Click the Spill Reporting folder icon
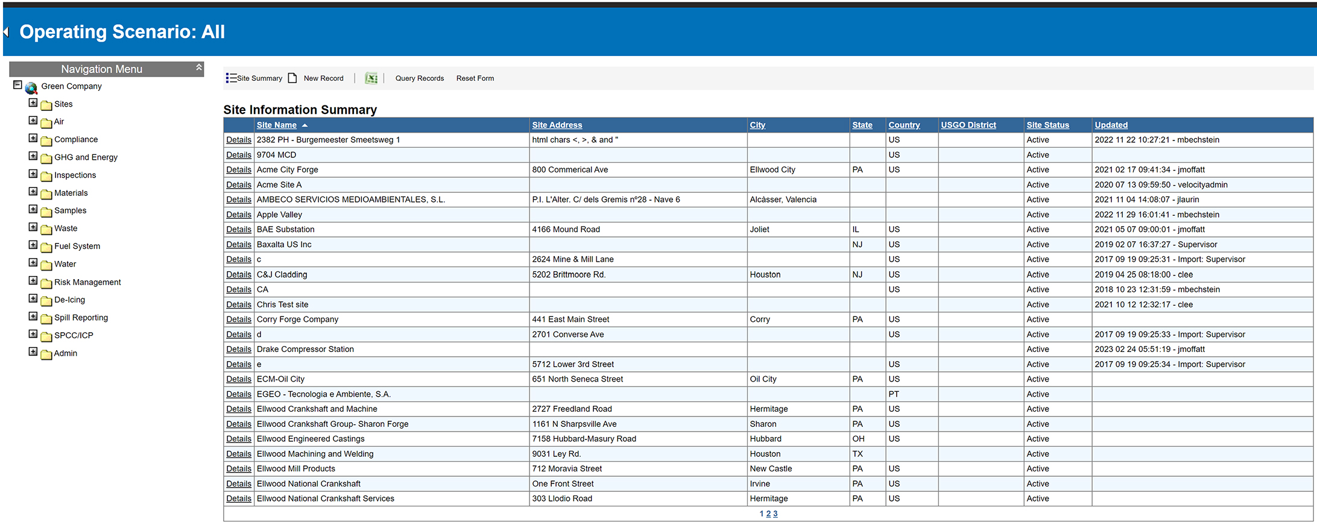Screen dimensions: 1317x525 coord(46,318)
